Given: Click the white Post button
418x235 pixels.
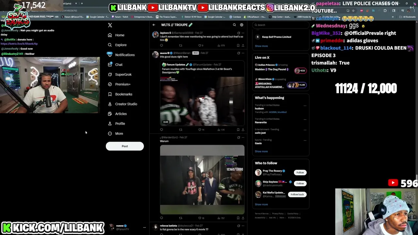Looking at the screenshot, I should pyautogui.click(x=125, y=146).
